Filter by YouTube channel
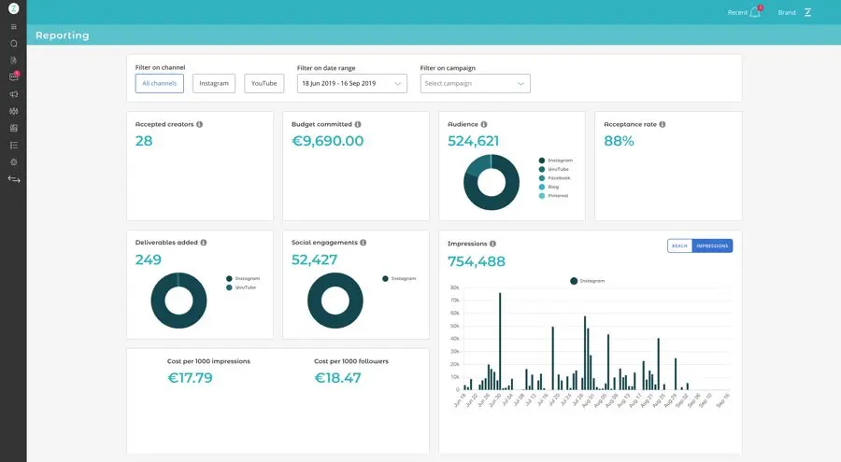Screen dimensions: 841x462 (264, 83)
